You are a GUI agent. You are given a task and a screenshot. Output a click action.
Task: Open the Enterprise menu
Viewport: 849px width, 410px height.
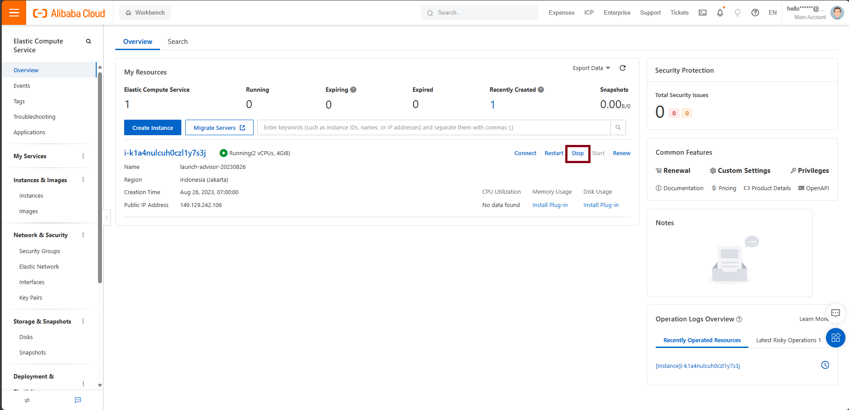(617, 13)
